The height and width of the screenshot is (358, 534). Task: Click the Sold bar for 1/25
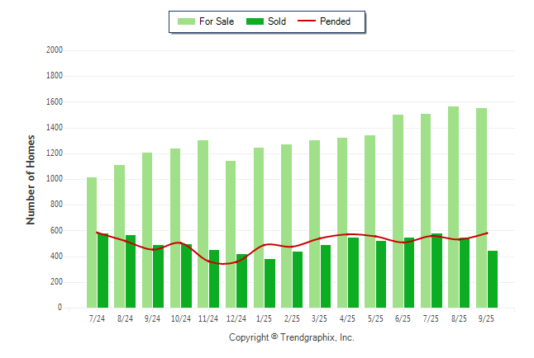pos(269,283)
